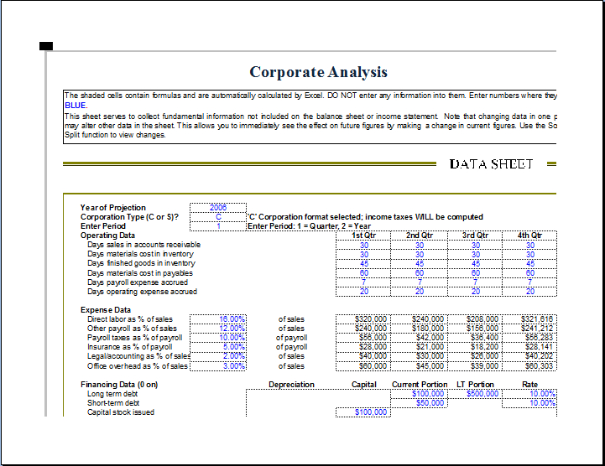
Task: Click the Expense Data section label
Action: coord(106,310)
